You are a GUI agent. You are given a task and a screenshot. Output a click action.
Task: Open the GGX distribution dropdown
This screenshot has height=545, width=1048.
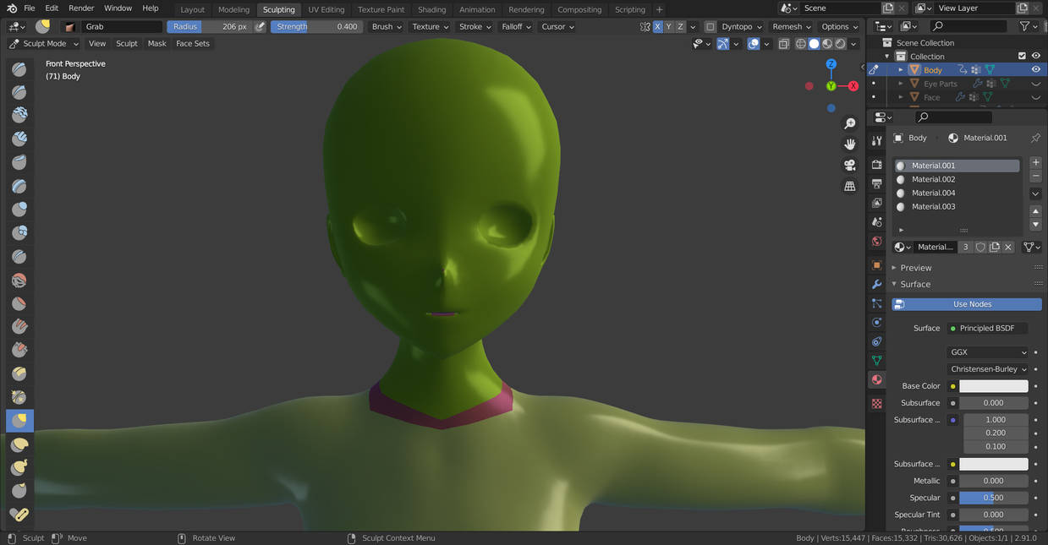pos(987,352)
